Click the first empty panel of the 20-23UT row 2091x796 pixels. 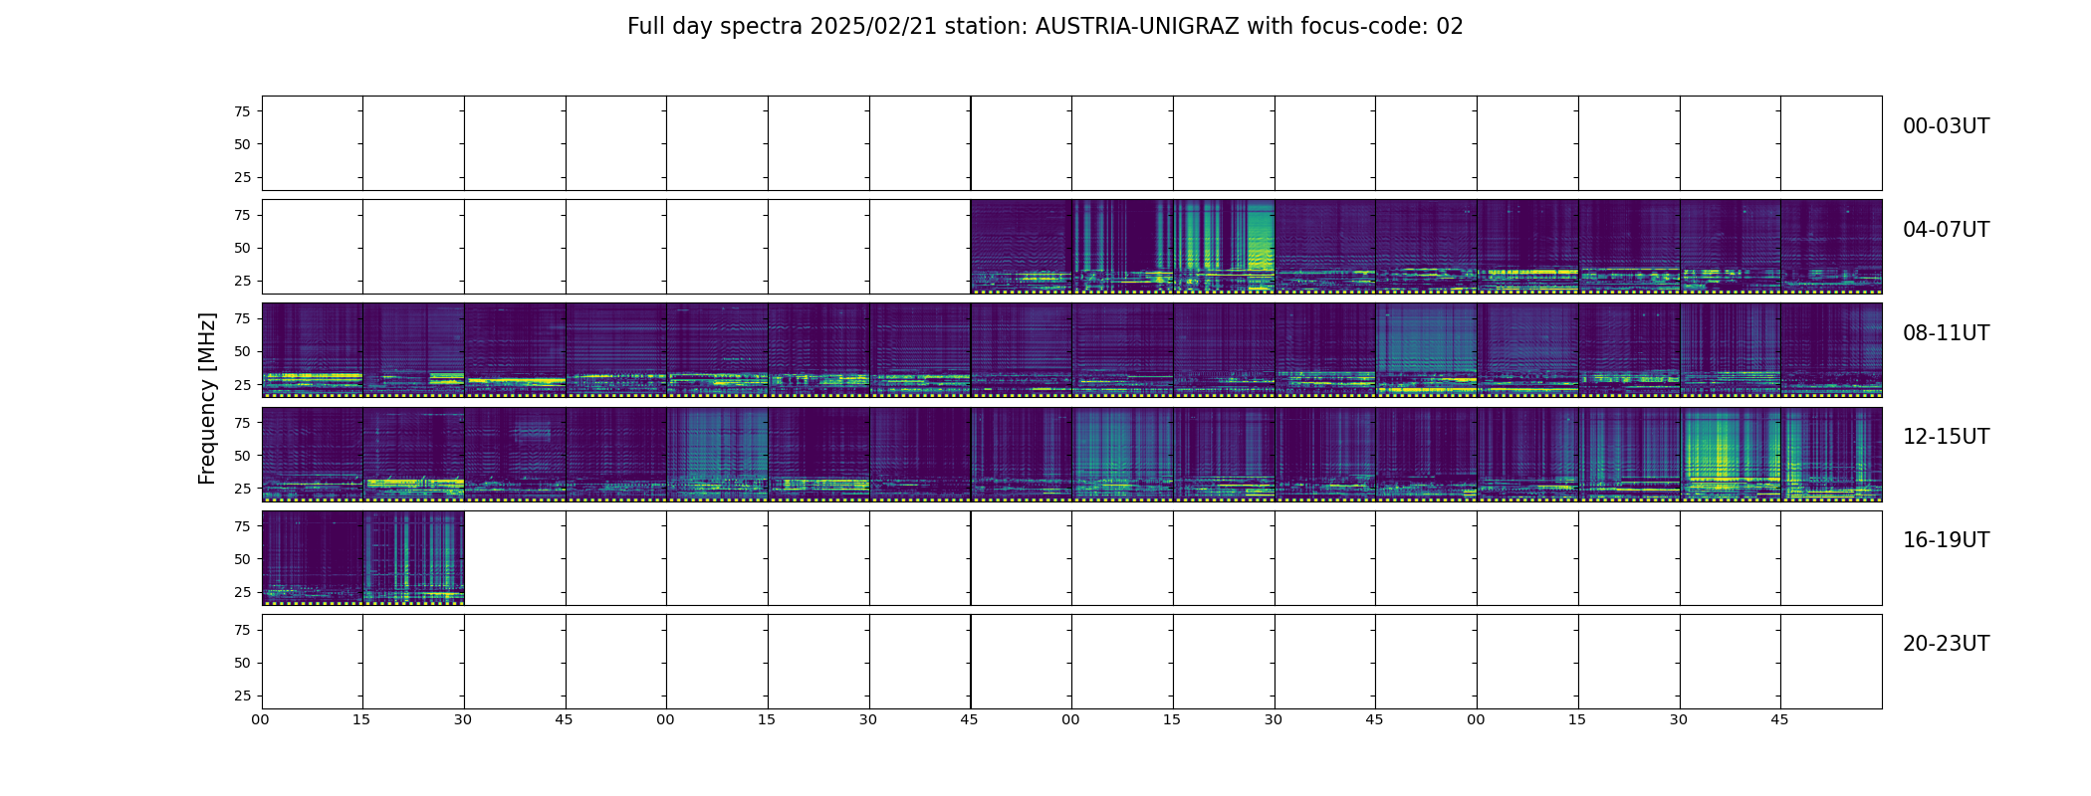click(x=312, y=661)
